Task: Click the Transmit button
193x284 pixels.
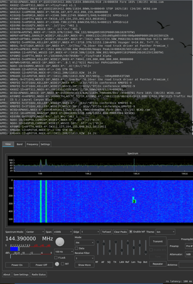Action: point(158,241)
